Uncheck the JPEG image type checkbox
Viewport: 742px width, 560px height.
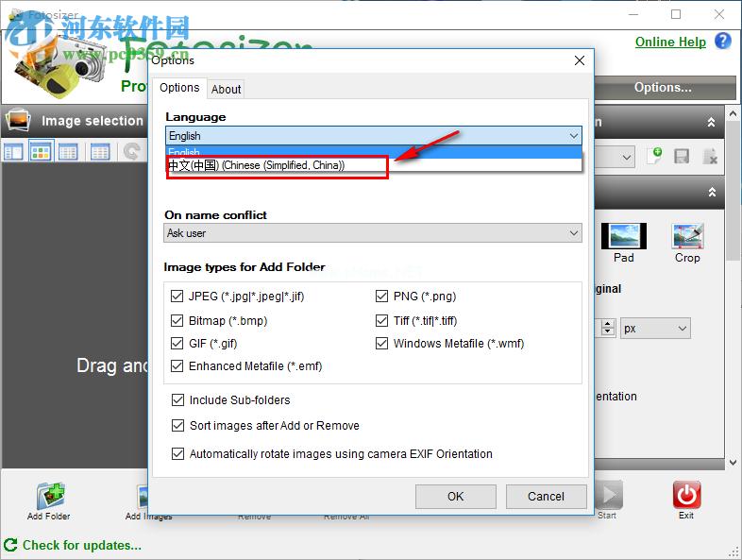point(177,297)
